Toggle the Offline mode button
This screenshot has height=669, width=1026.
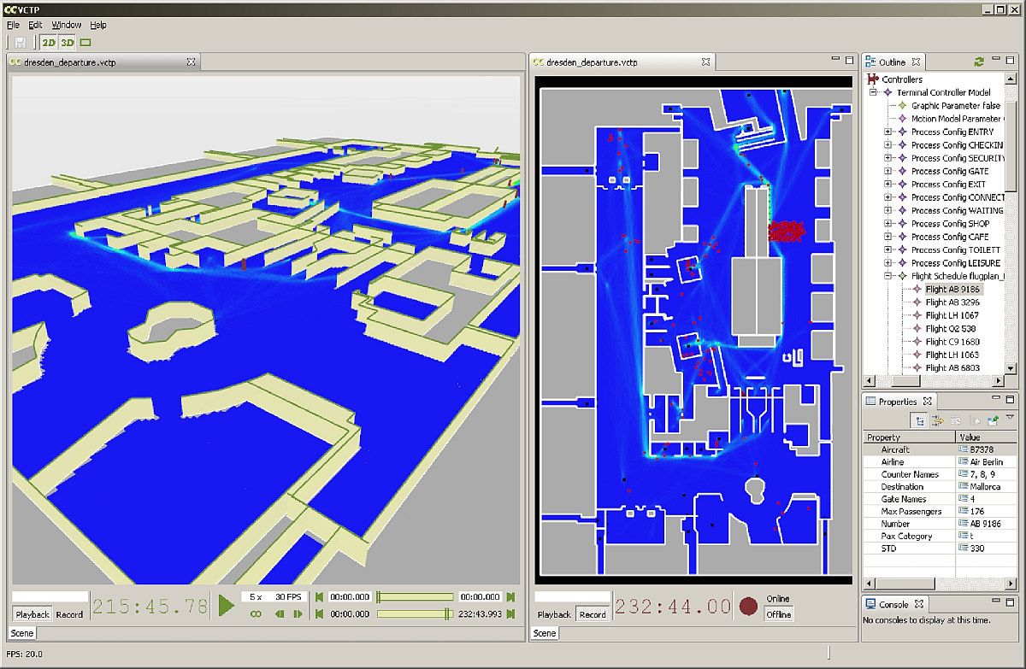[x=778, y=614]
